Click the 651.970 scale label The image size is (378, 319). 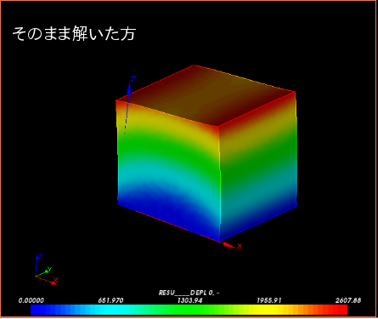(x=110, y=300)
